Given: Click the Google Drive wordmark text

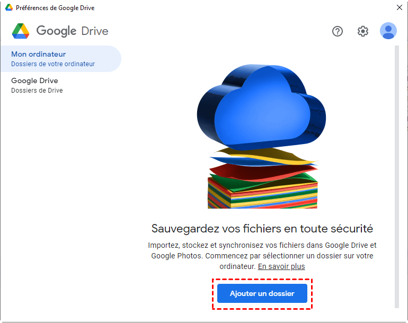Looking at the screenshot, I should pos(72,31).
